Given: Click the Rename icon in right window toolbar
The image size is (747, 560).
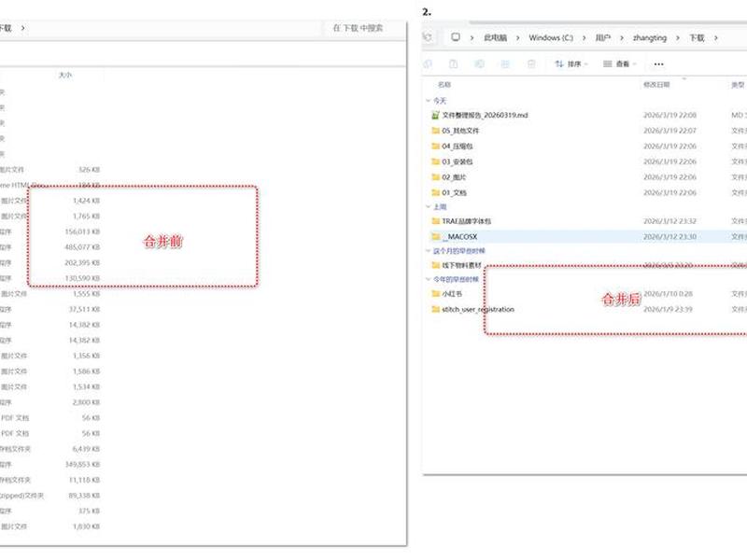Looking at the screenshot, I should click(479, 63).
